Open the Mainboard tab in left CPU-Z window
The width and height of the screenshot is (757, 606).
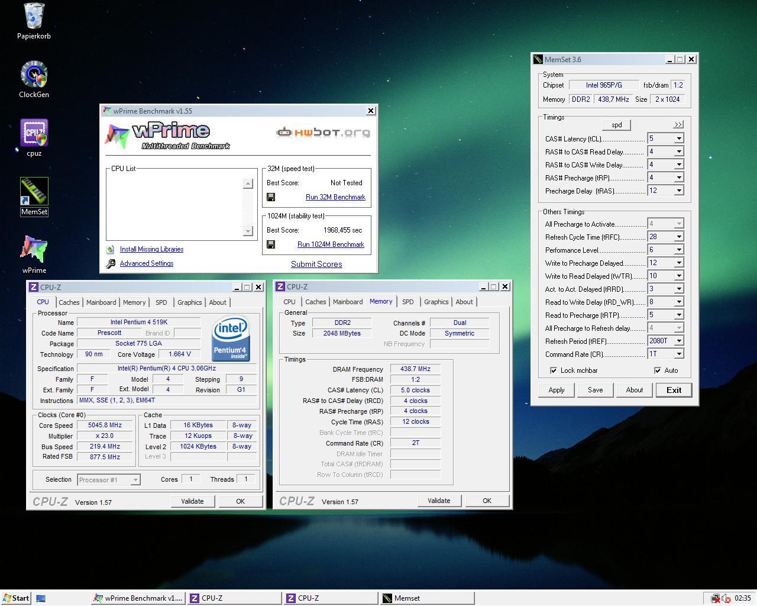coord(101,302)
